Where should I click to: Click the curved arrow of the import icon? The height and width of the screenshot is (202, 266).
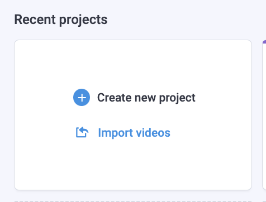pyautogui.click(x=85, y=131)
